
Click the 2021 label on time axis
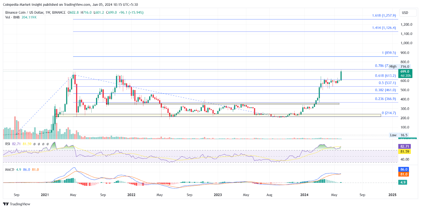tap(45, 195)
